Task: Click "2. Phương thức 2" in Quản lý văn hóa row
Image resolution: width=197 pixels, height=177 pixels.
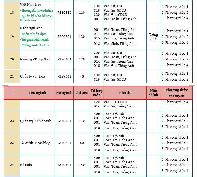Action: (175, 79)
